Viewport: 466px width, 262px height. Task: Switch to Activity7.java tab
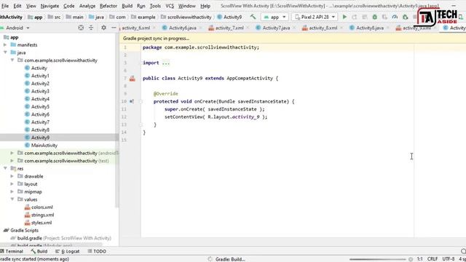pos(276,28)
